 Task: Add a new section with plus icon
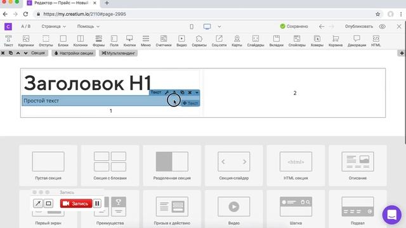pyautogui.click(x=402, y=53)
